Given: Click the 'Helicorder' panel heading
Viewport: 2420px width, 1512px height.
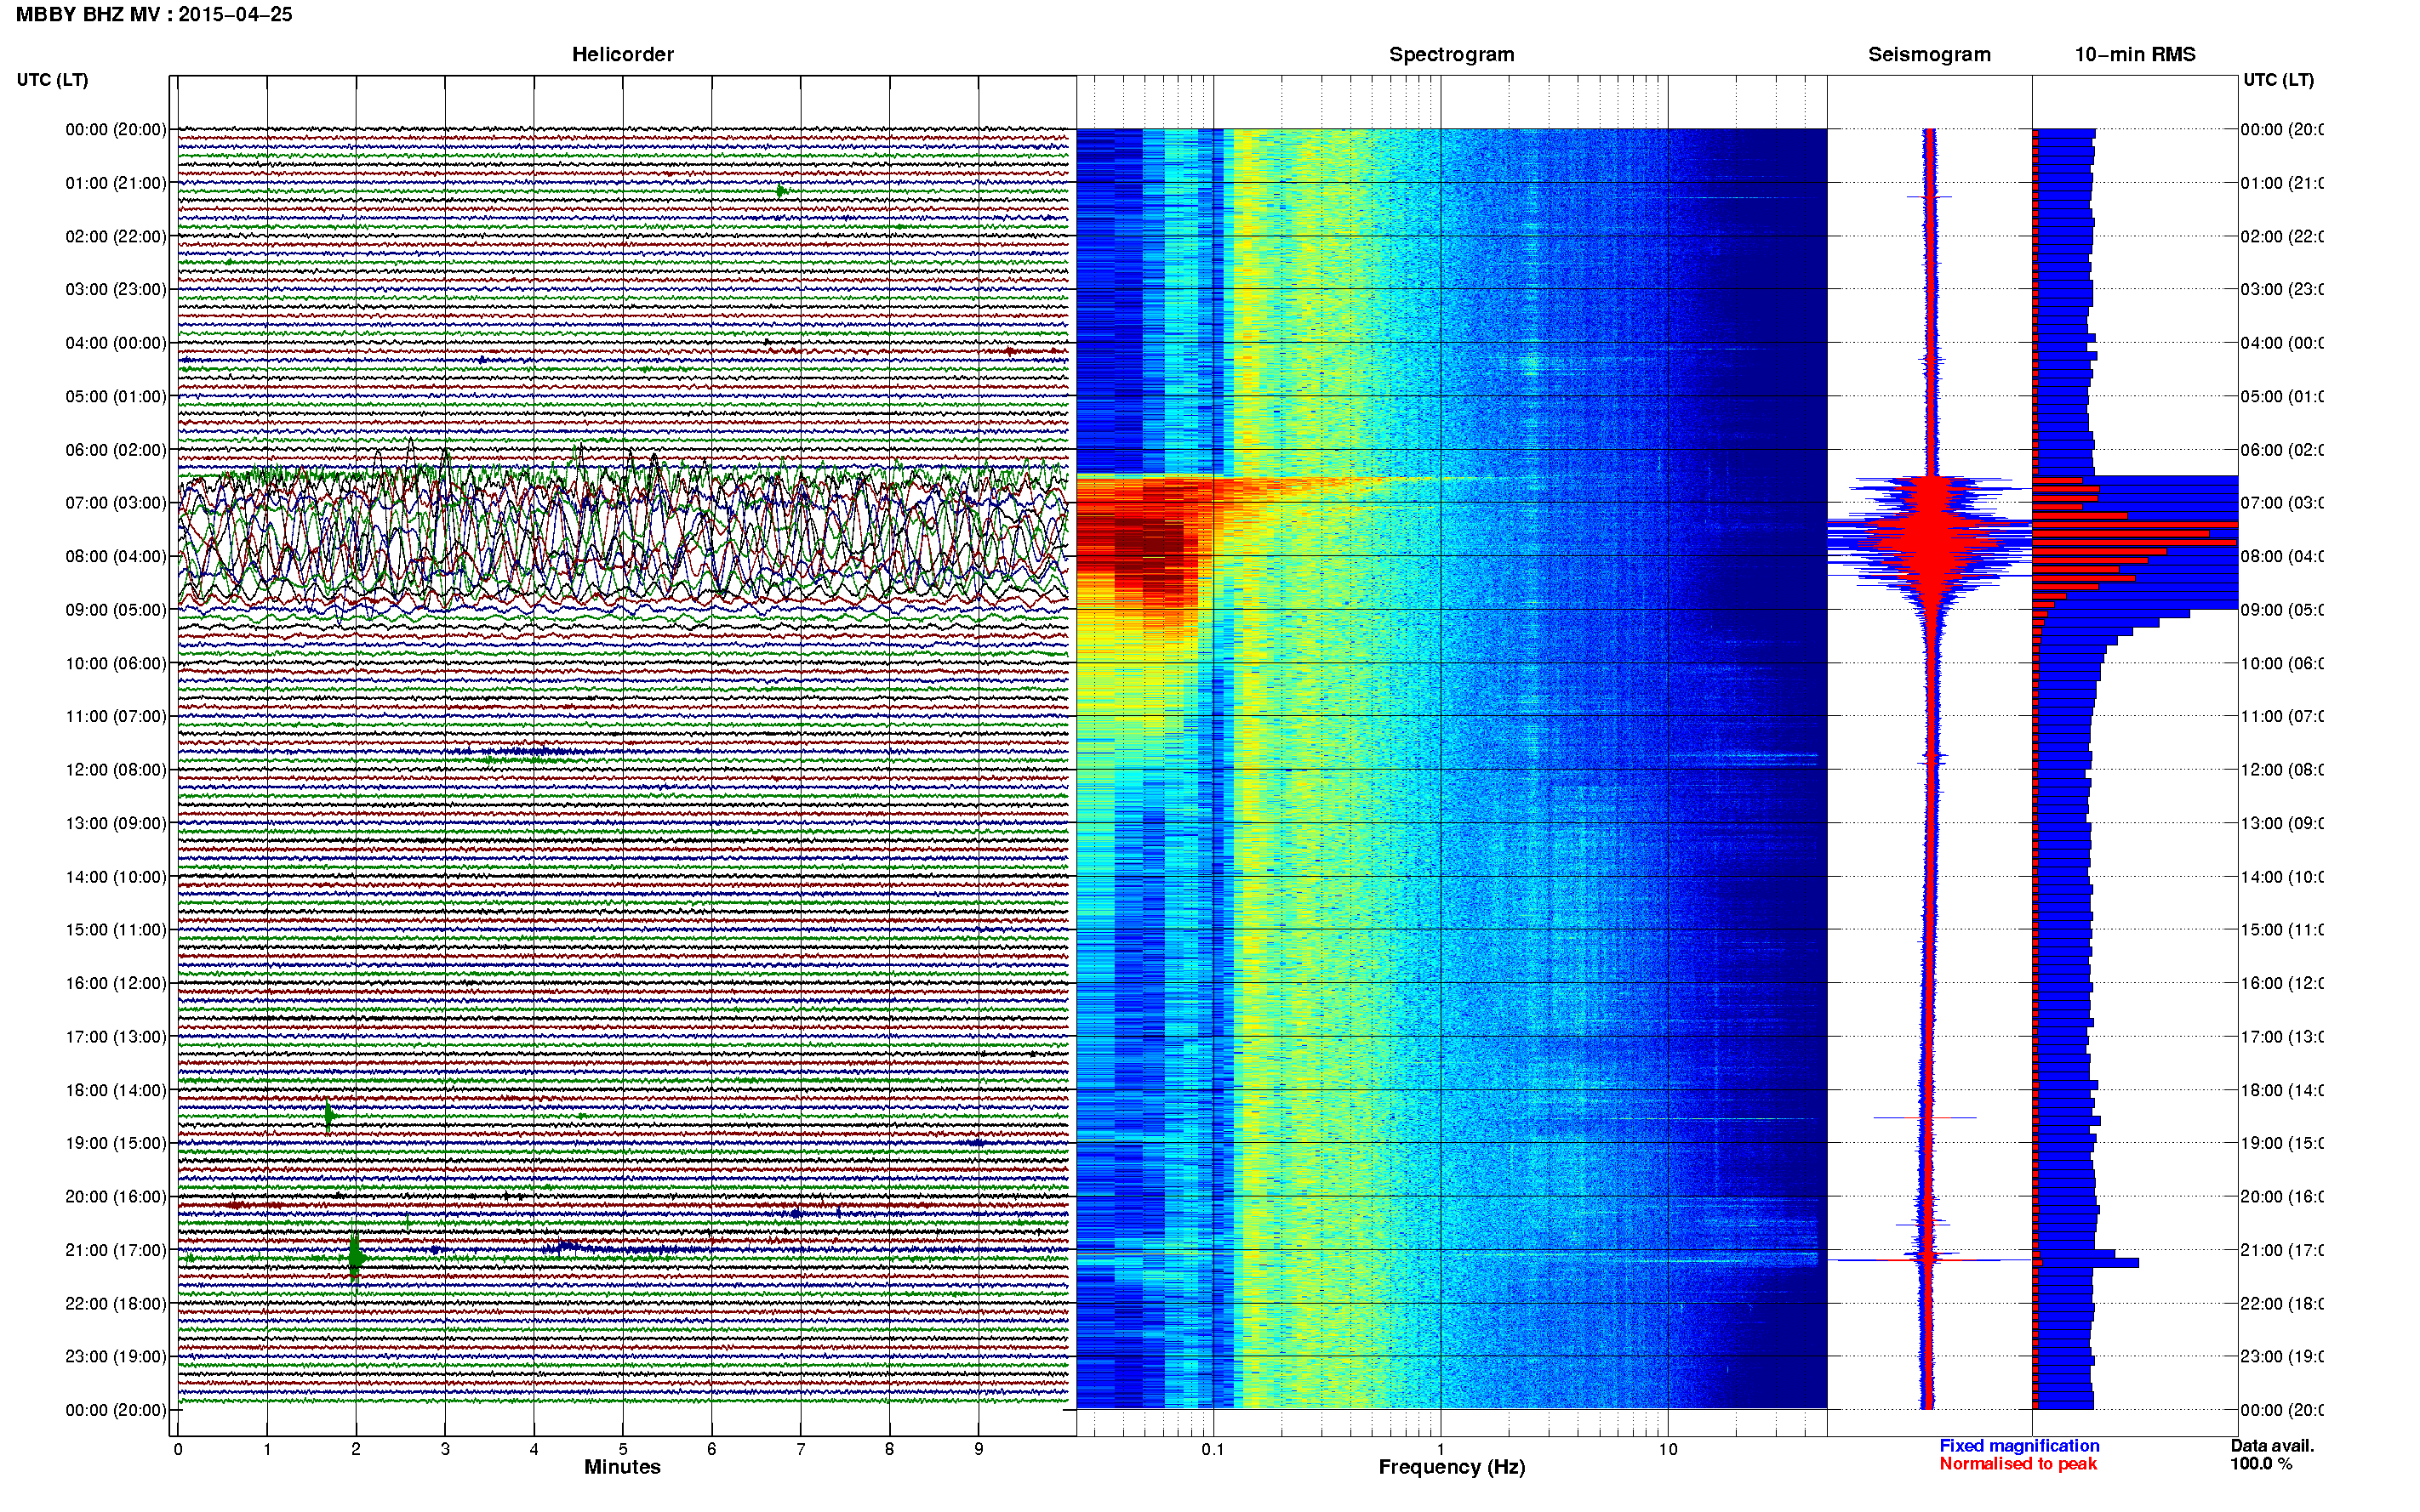Looking at the screenshot, I should [x=622, y=55].
